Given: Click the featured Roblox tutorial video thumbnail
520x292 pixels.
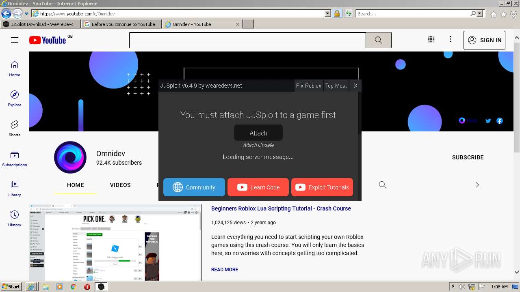Looking at the screenshot, I should click(115, 243).
